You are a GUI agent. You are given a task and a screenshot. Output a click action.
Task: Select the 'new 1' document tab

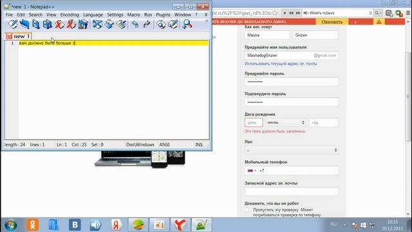click(x=18, y=36)
